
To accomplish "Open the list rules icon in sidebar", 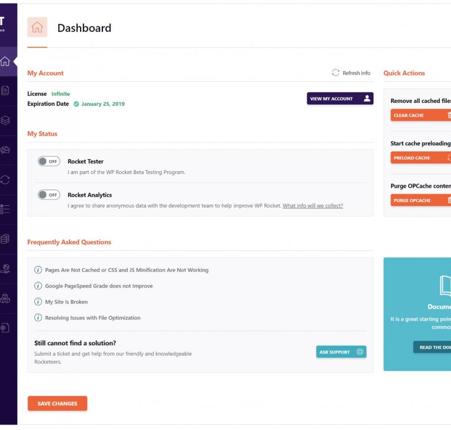I will point(5,209).
